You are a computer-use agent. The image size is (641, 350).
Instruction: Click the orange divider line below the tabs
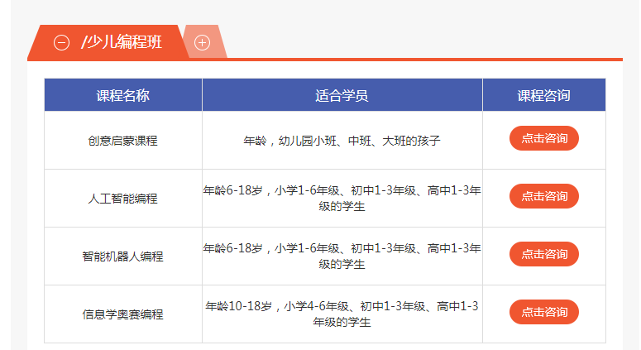click(x=414, y=60)
